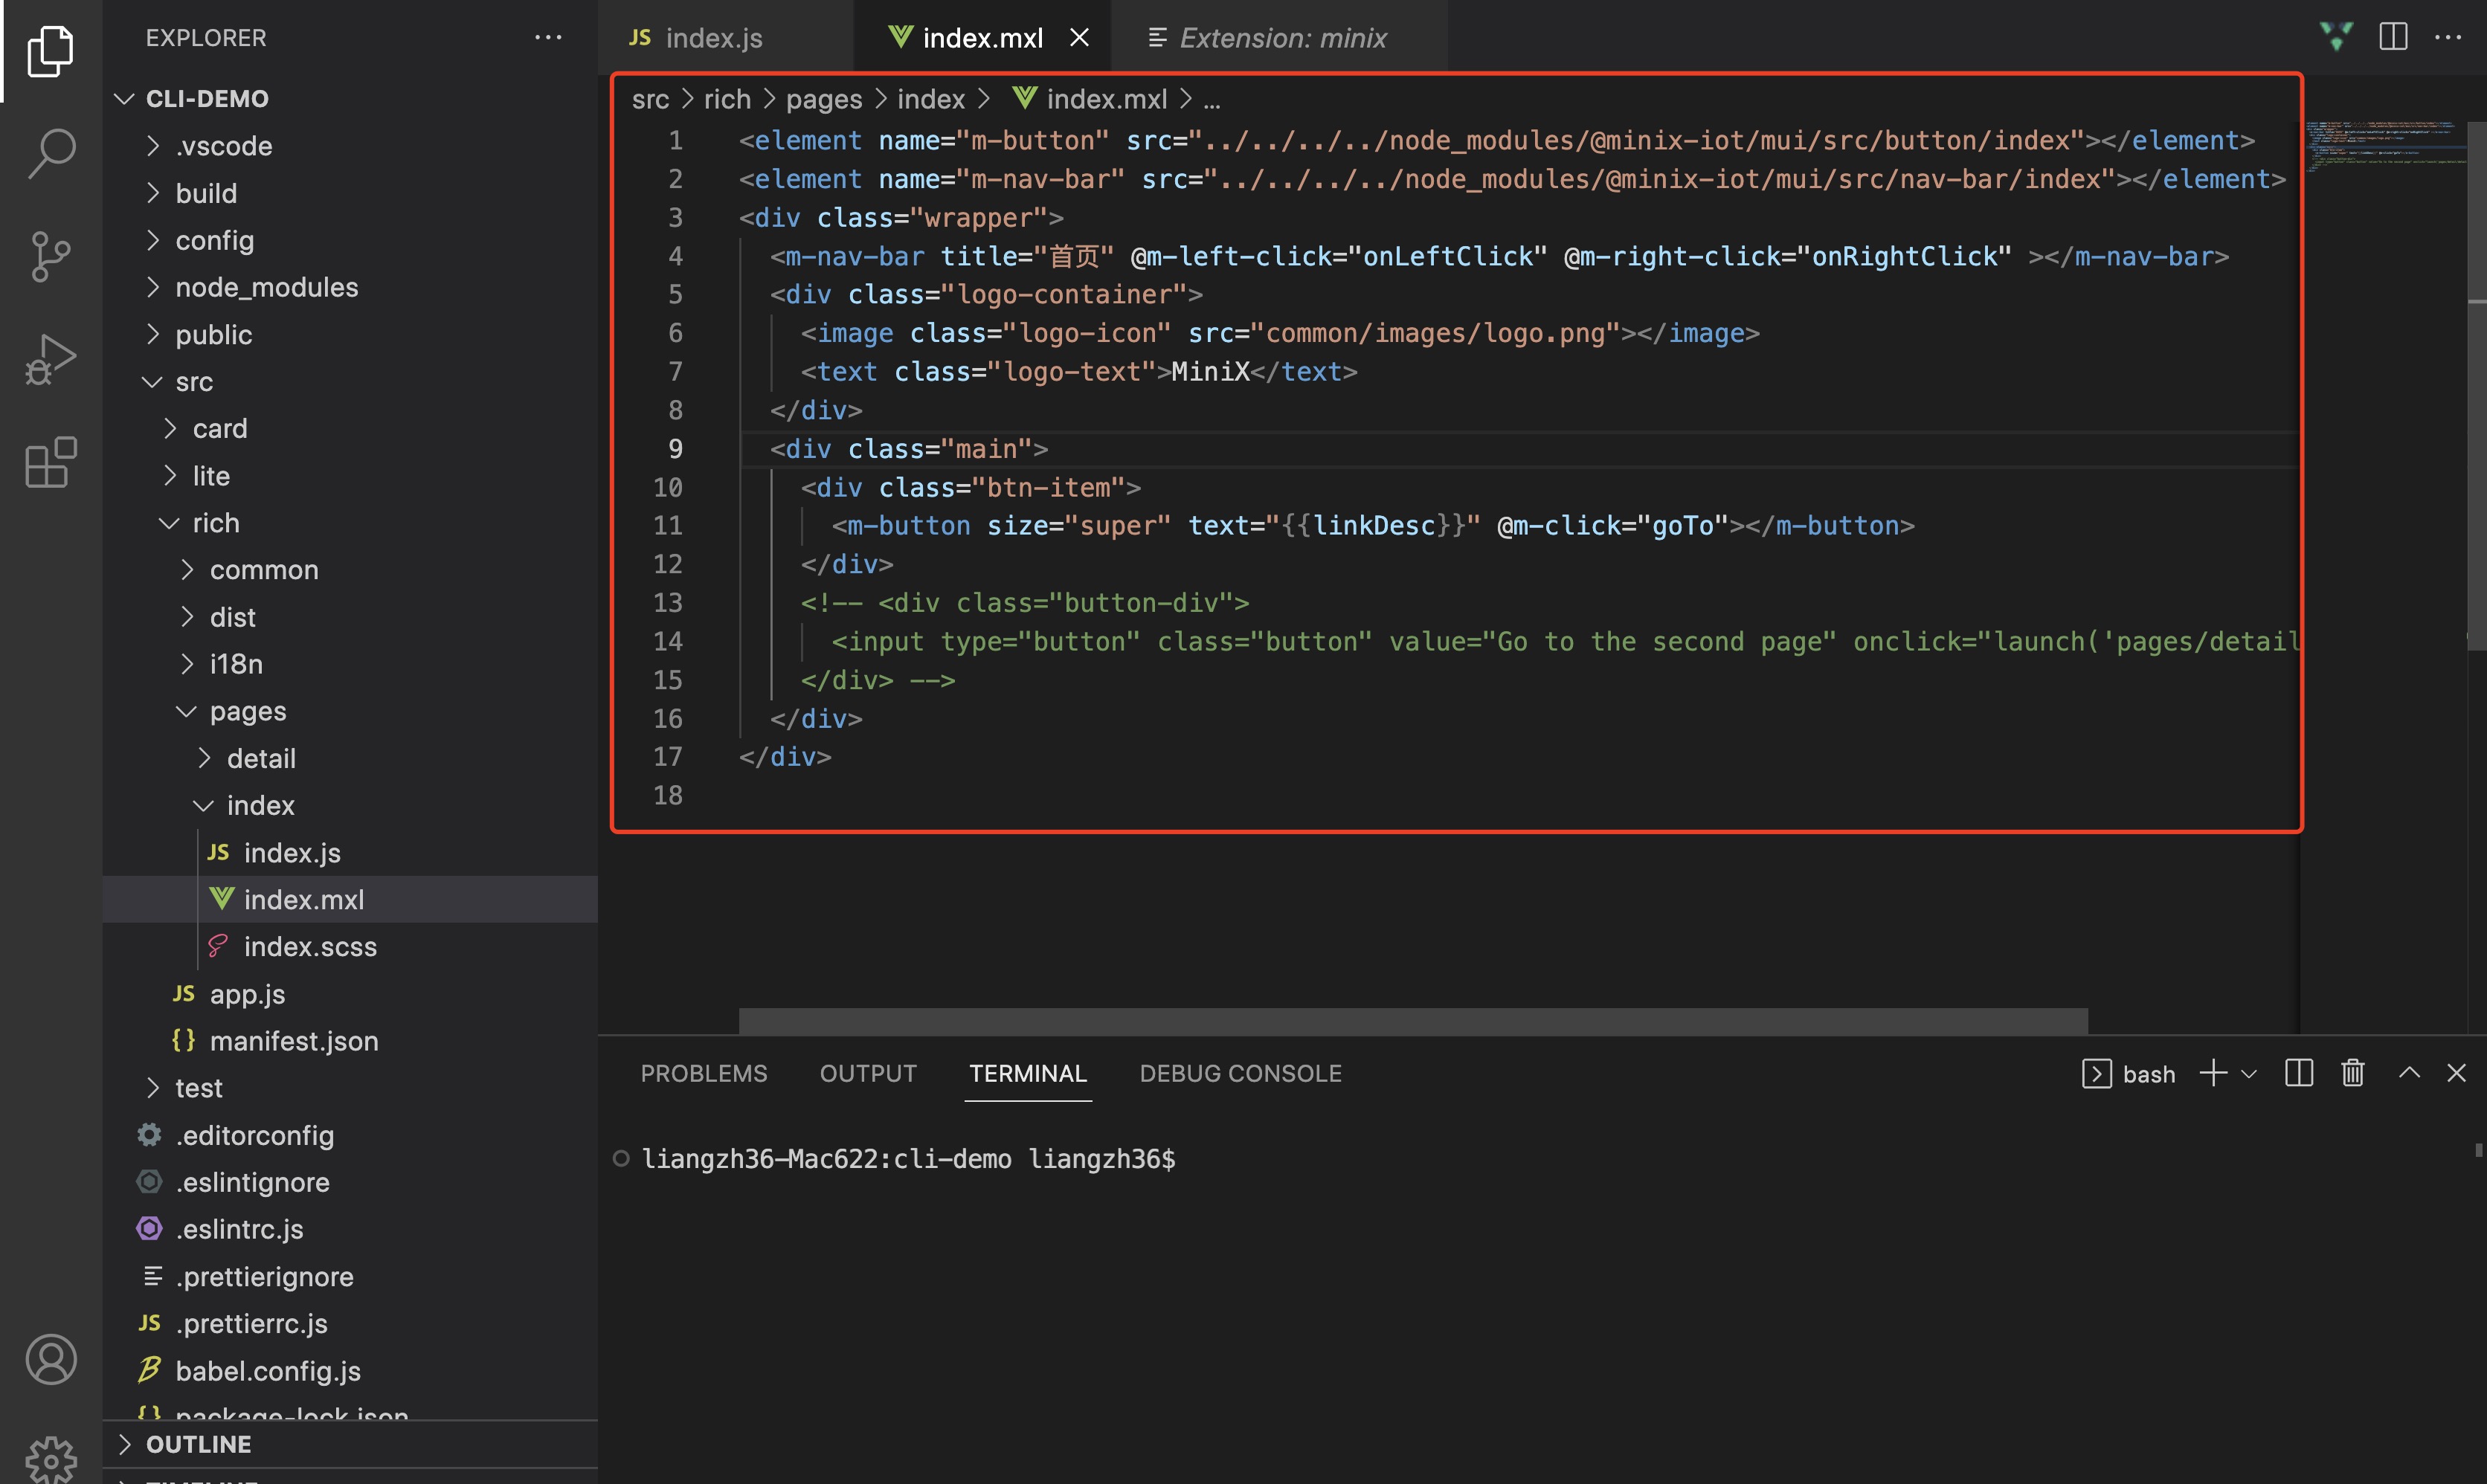Collapse the rich folder

pyautogui.click(x=350, y=523)
